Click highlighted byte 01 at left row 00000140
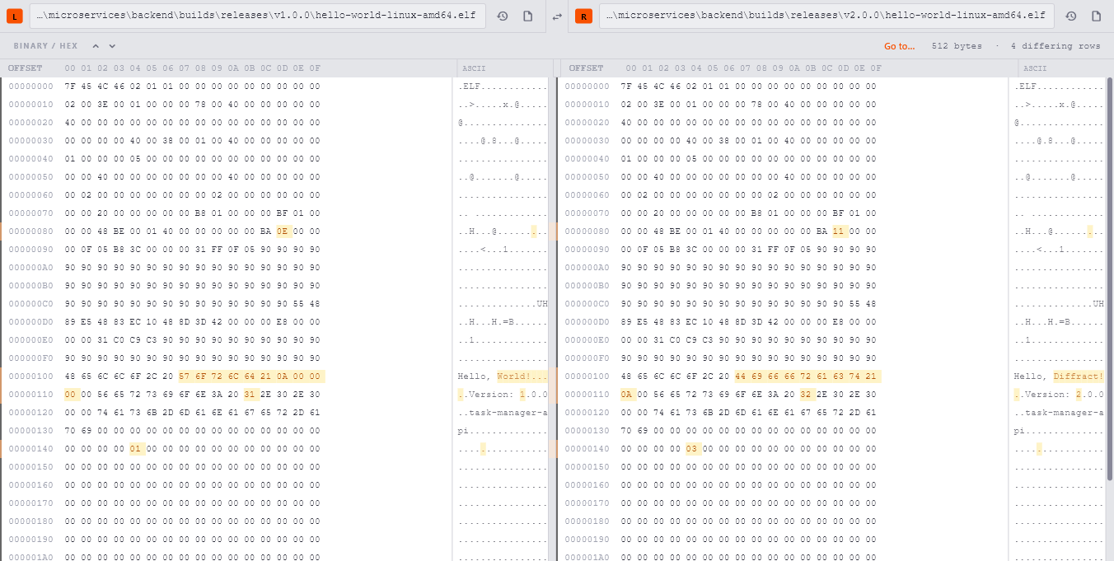 pyautogui.click(x=137, y=449)
